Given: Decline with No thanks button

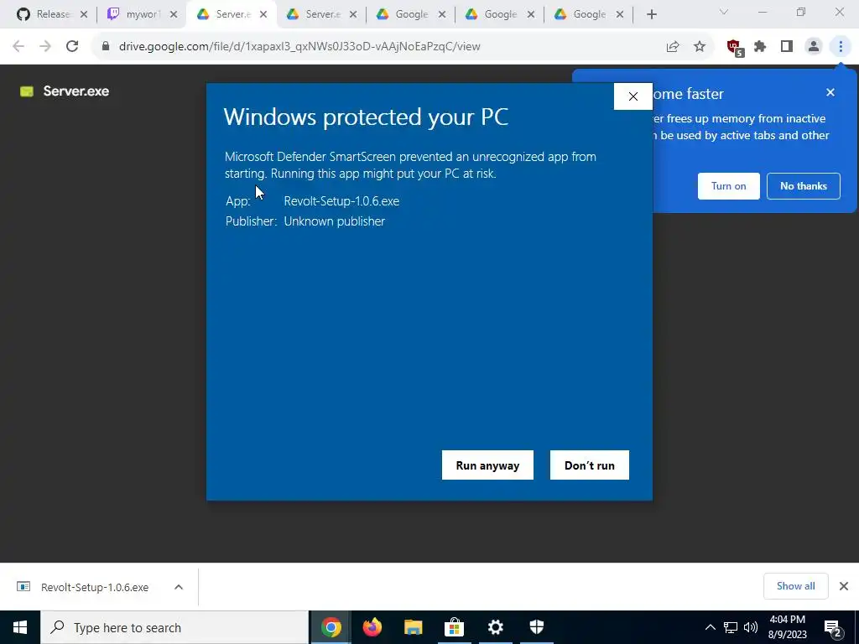Looking at the screenshot, I should coord(803,186).
